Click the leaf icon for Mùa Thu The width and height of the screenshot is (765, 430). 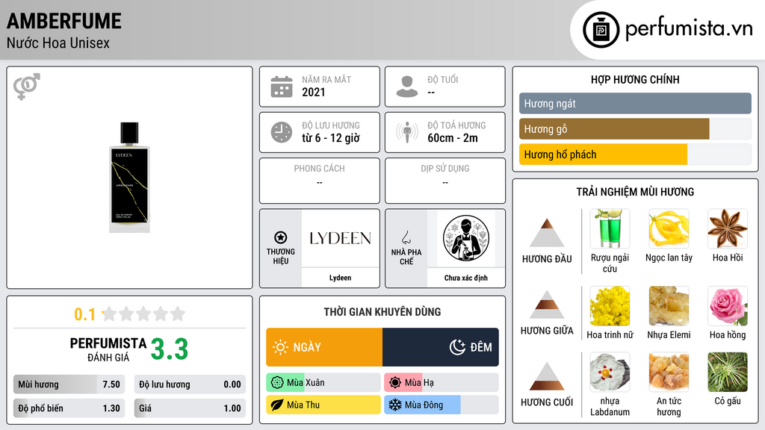pos(277,405)
